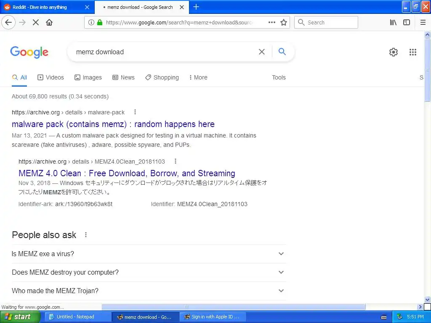This screenshot has height=323, width=431.
Task: Show site information icon in address bar
Action: tap(91, 22)
